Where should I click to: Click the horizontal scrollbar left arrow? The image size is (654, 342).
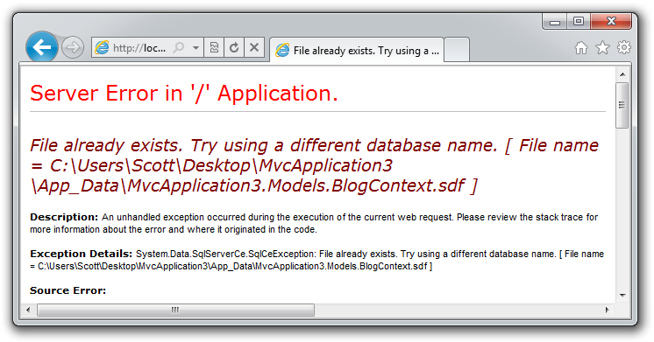coord(28,310)
